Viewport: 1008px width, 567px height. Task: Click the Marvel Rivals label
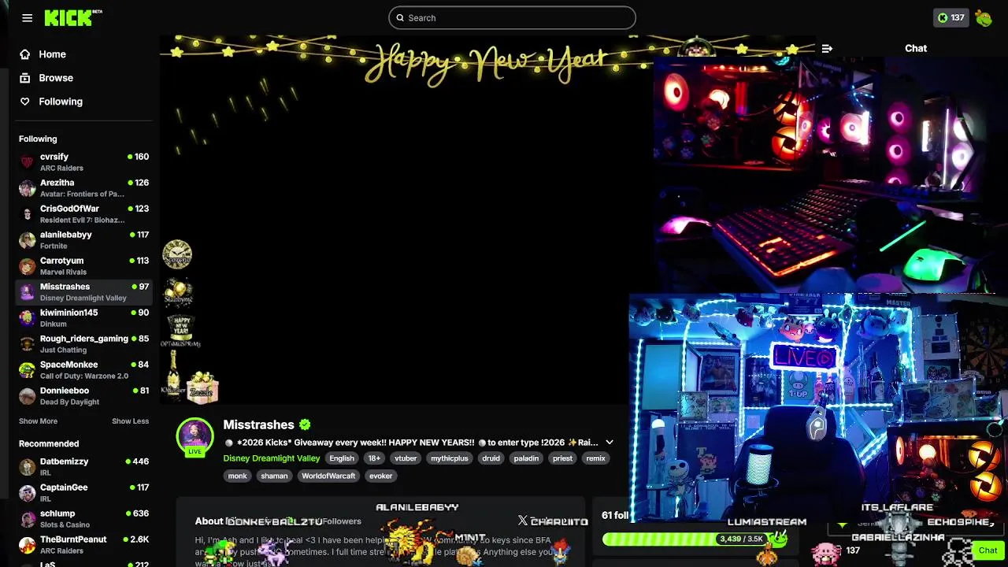tap(63, 272)
